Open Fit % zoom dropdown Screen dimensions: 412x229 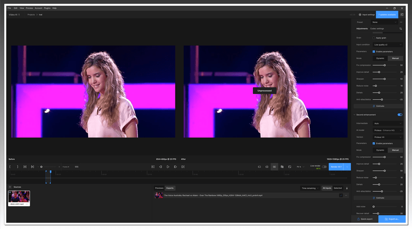point(301,167)
